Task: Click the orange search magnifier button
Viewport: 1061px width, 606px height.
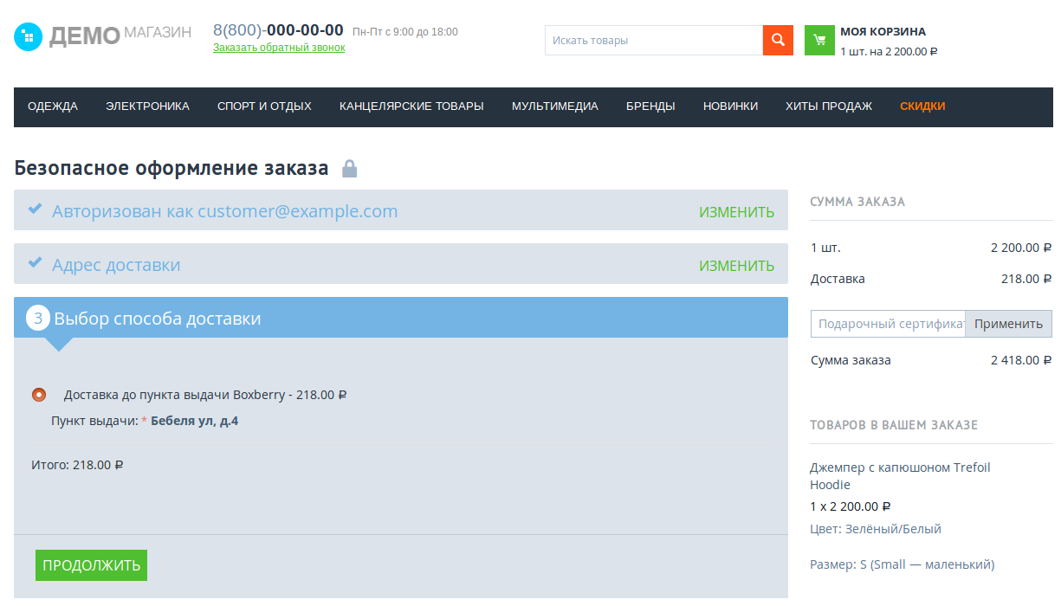Action: 778,40
